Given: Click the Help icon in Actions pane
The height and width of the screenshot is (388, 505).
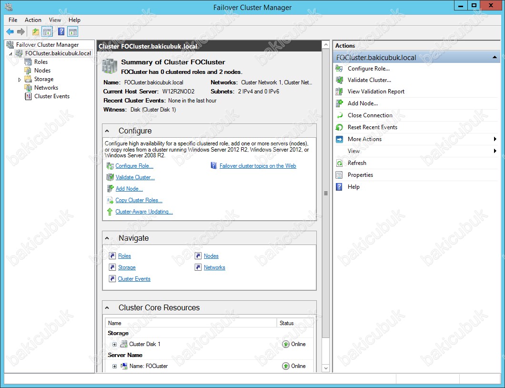Looking at the screenshot, I should [340, 187].
